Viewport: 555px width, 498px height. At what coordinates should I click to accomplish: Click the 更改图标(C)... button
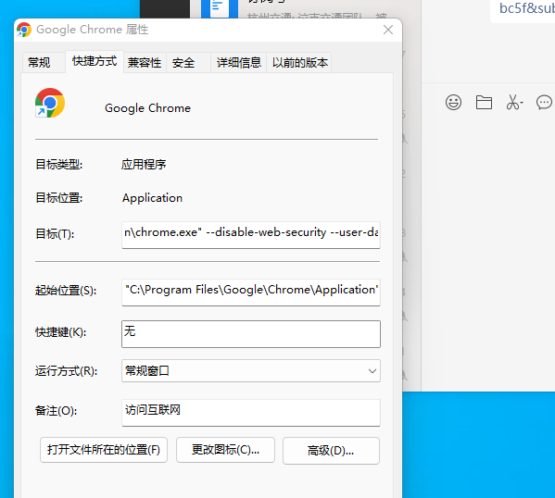[x=225, y=450]
